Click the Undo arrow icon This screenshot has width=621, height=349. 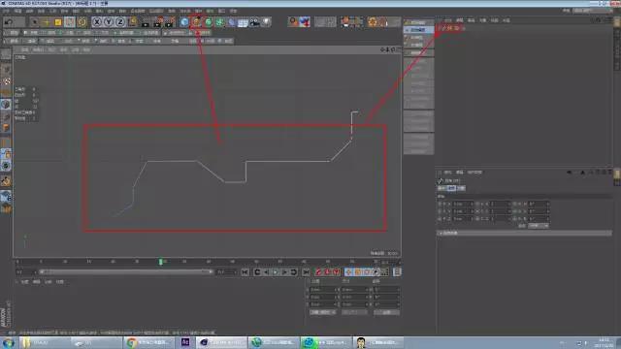pos(9,22)
